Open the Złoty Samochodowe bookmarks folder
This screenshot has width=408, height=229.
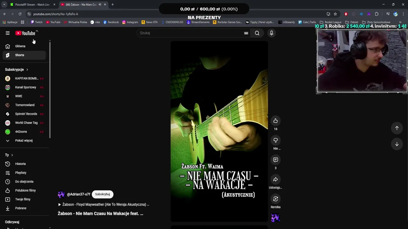coord(376,22)
